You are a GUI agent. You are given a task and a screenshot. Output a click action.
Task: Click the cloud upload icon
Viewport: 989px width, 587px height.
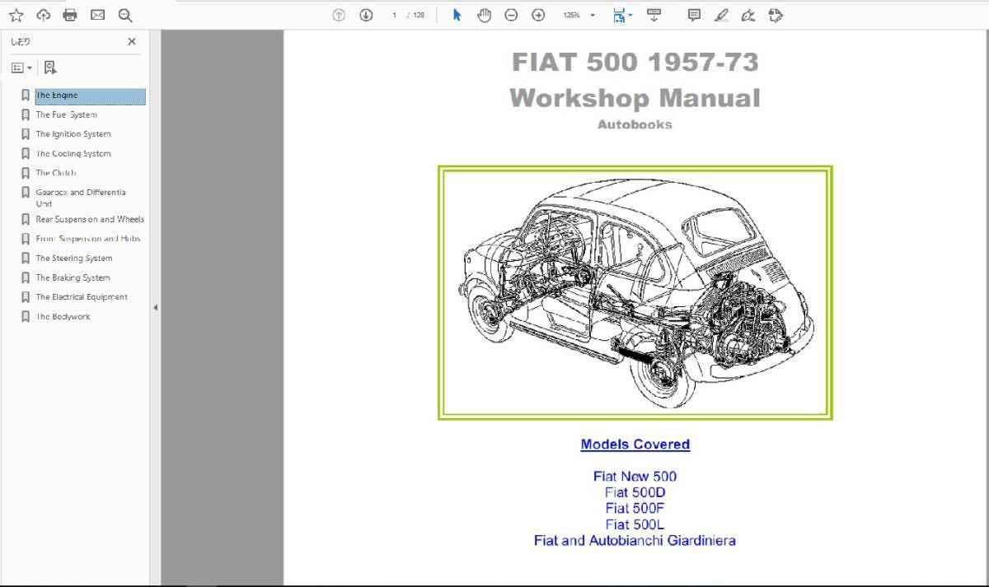point(43,15)
